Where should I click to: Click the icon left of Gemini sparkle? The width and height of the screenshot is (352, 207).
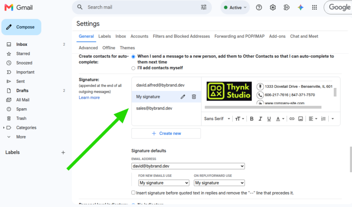click(x=286, y=8)
